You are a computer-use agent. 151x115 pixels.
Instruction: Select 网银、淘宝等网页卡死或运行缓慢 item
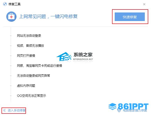click(39, 66)
